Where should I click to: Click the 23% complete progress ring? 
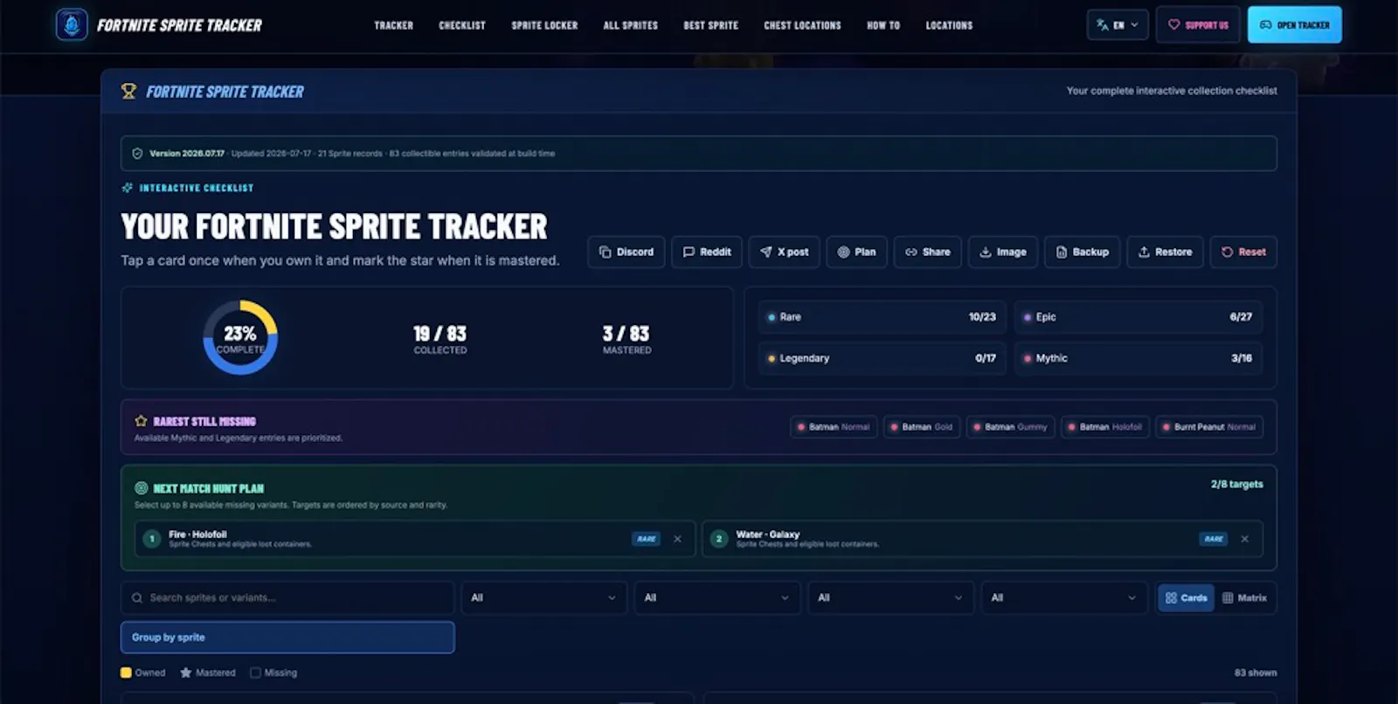(x=240, y=337)
